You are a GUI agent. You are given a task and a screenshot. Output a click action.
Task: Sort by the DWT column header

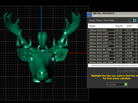(131, 26)
